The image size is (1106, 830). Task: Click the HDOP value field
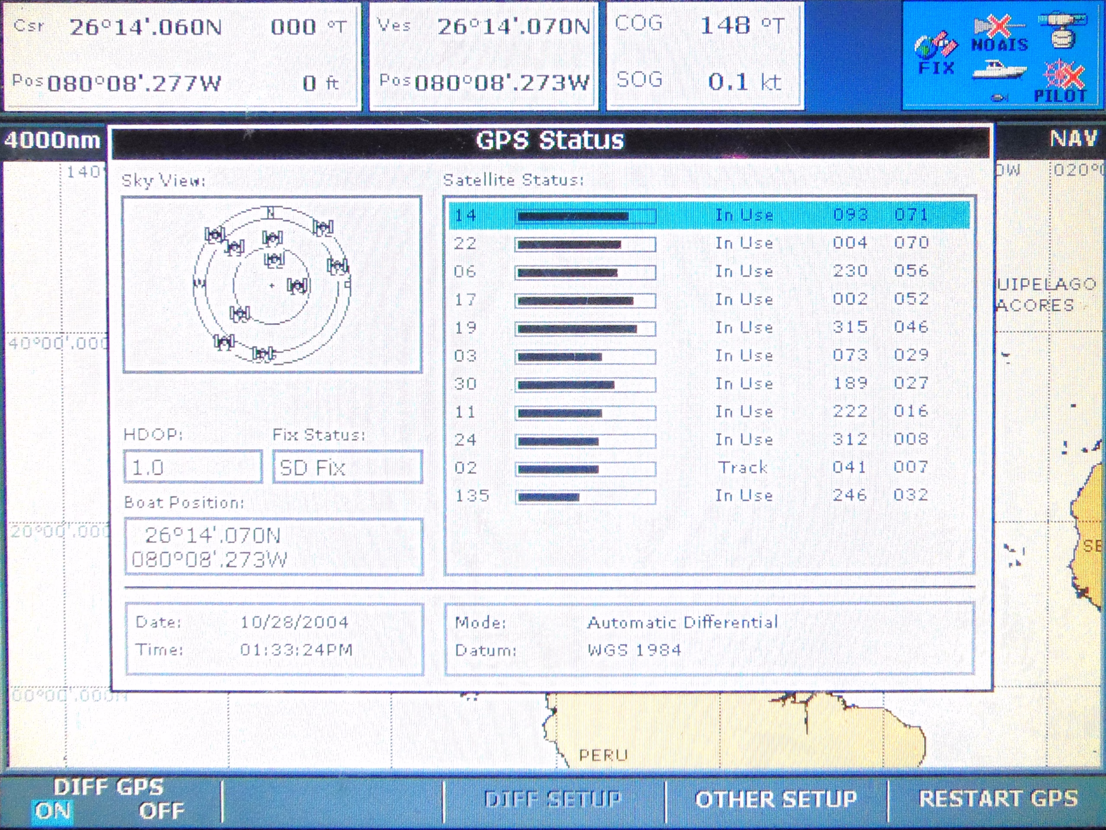193,467
